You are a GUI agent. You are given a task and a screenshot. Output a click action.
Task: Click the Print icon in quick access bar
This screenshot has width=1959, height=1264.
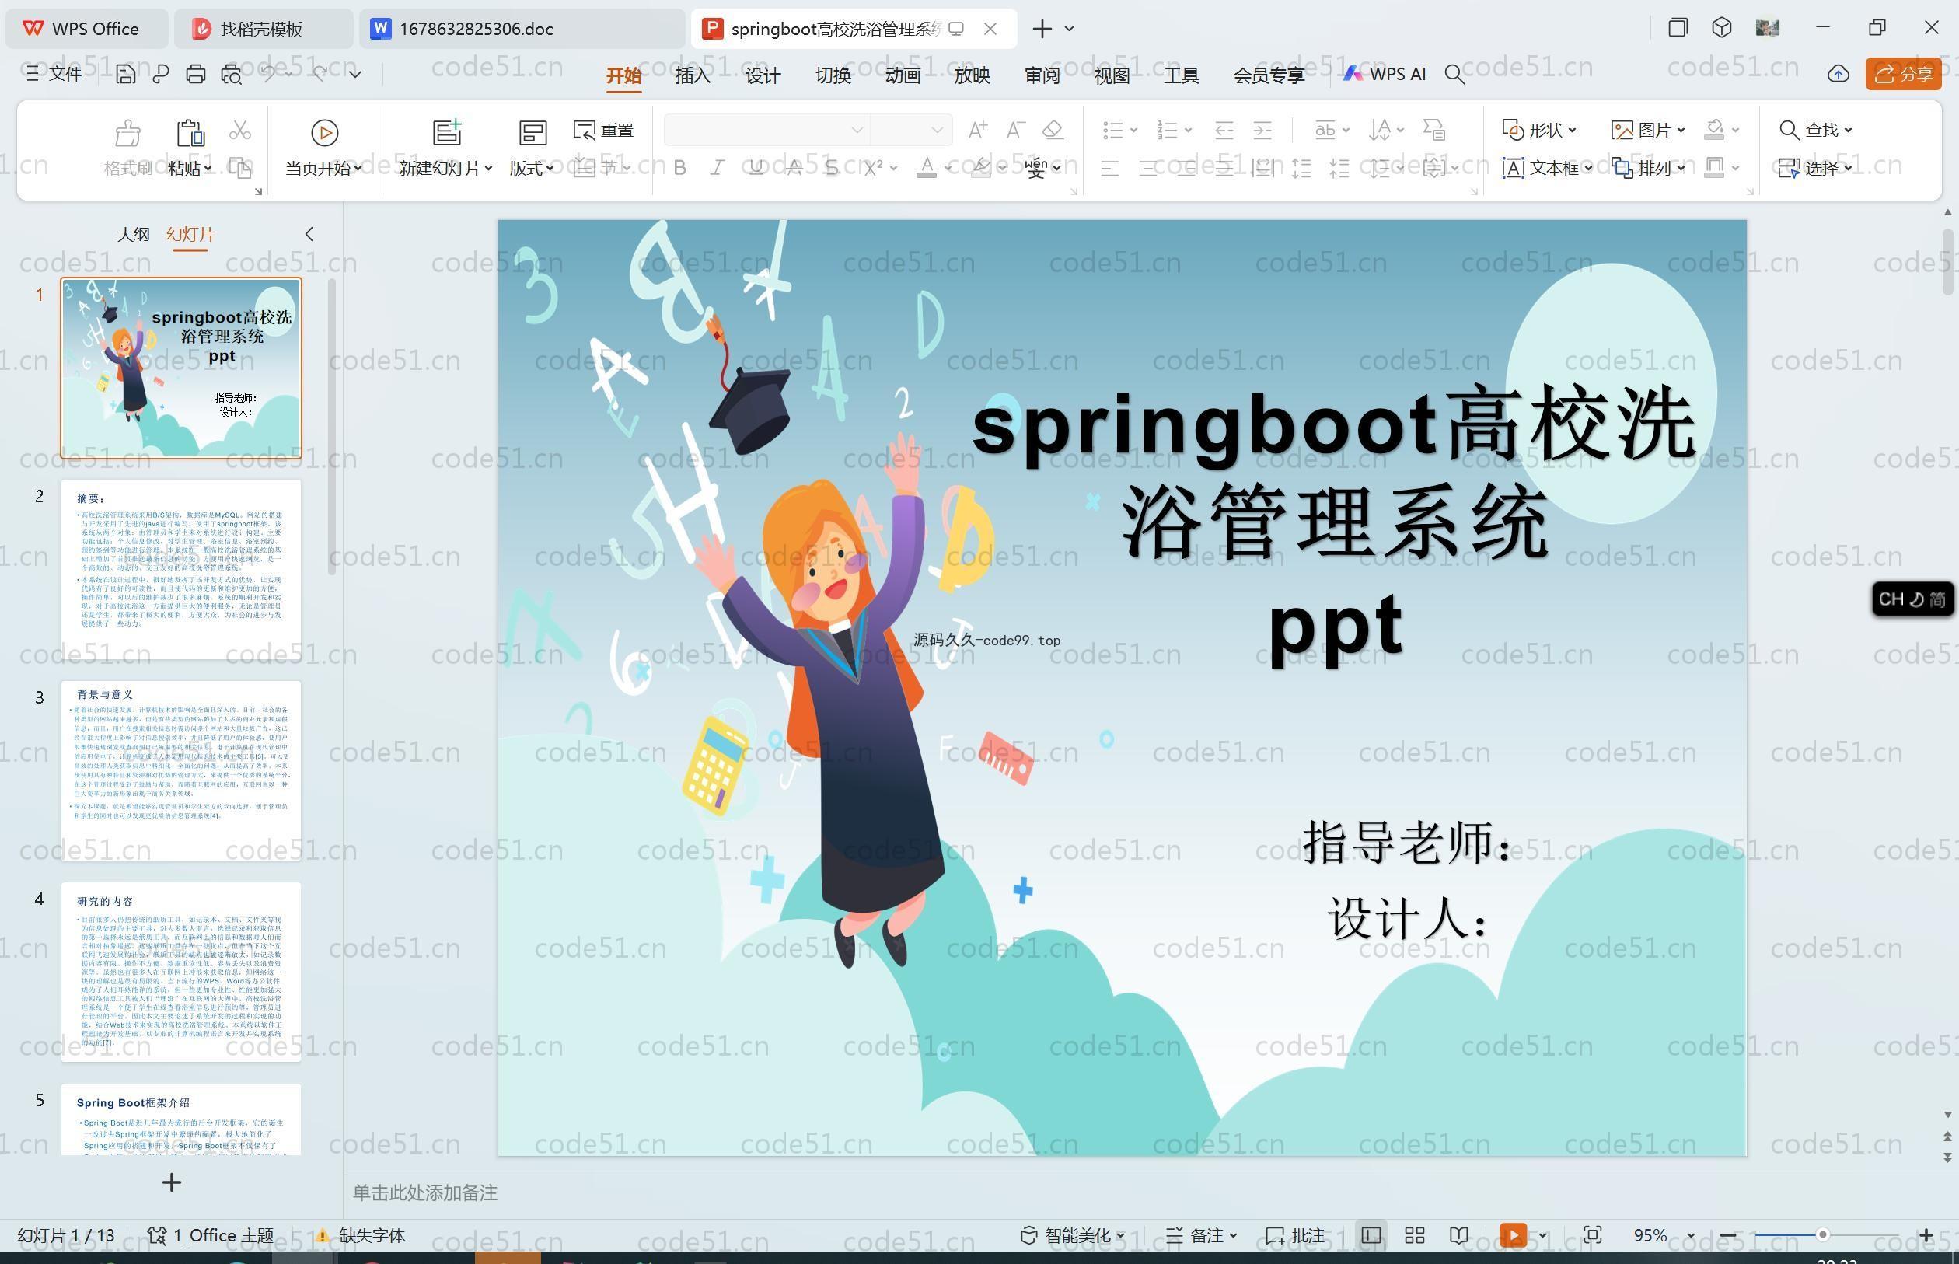[x=195, y=75]
